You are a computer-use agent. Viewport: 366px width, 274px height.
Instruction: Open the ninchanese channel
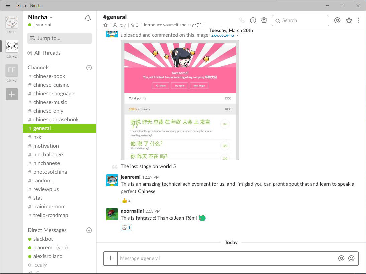click(x=60, y=163)
